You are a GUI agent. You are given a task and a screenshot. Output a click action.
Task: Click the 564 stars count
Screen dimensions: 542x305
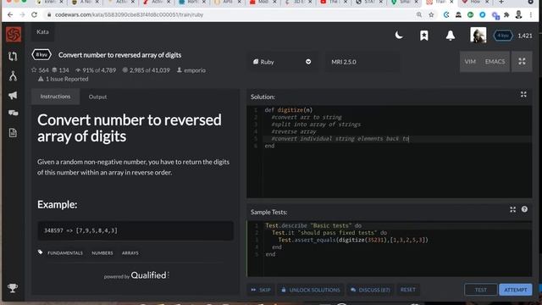tap(40, 70)
